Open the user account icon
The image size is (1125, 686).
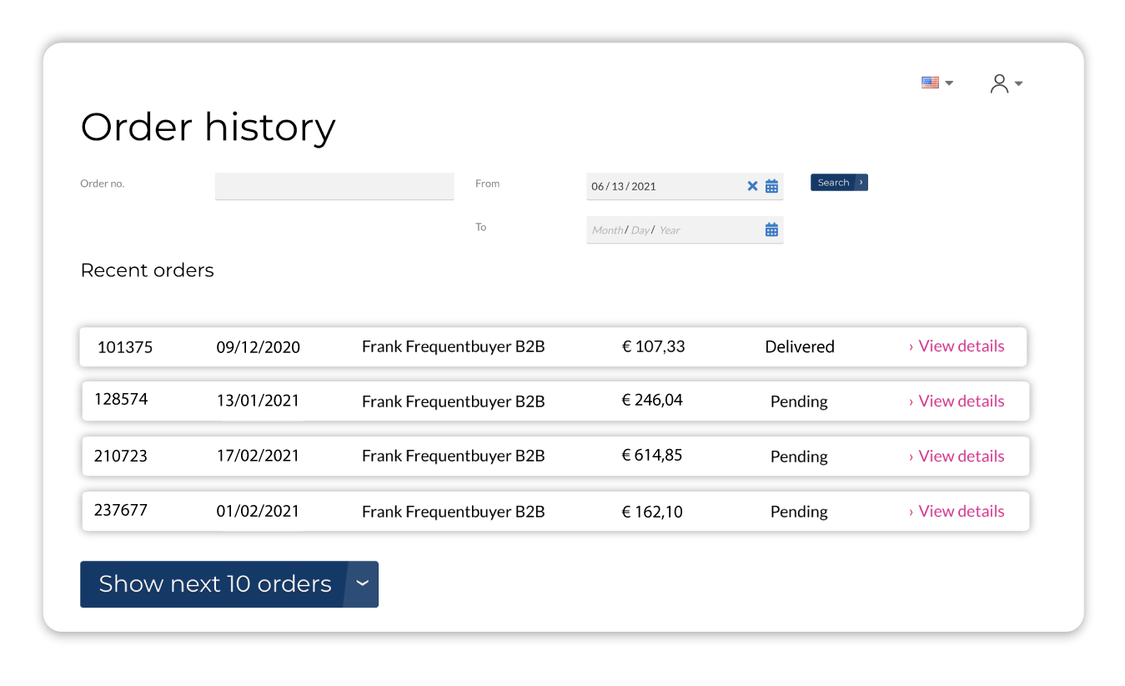click(999, 83)
